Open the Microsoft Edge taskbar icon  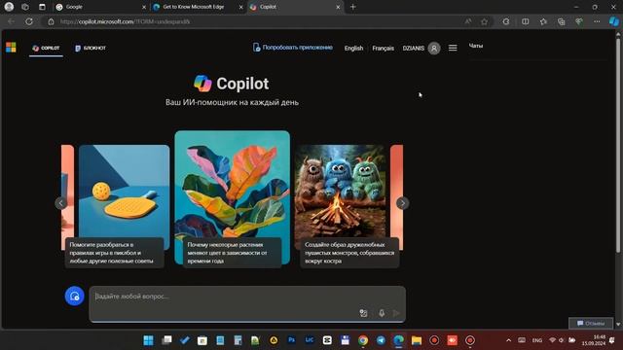398,340
